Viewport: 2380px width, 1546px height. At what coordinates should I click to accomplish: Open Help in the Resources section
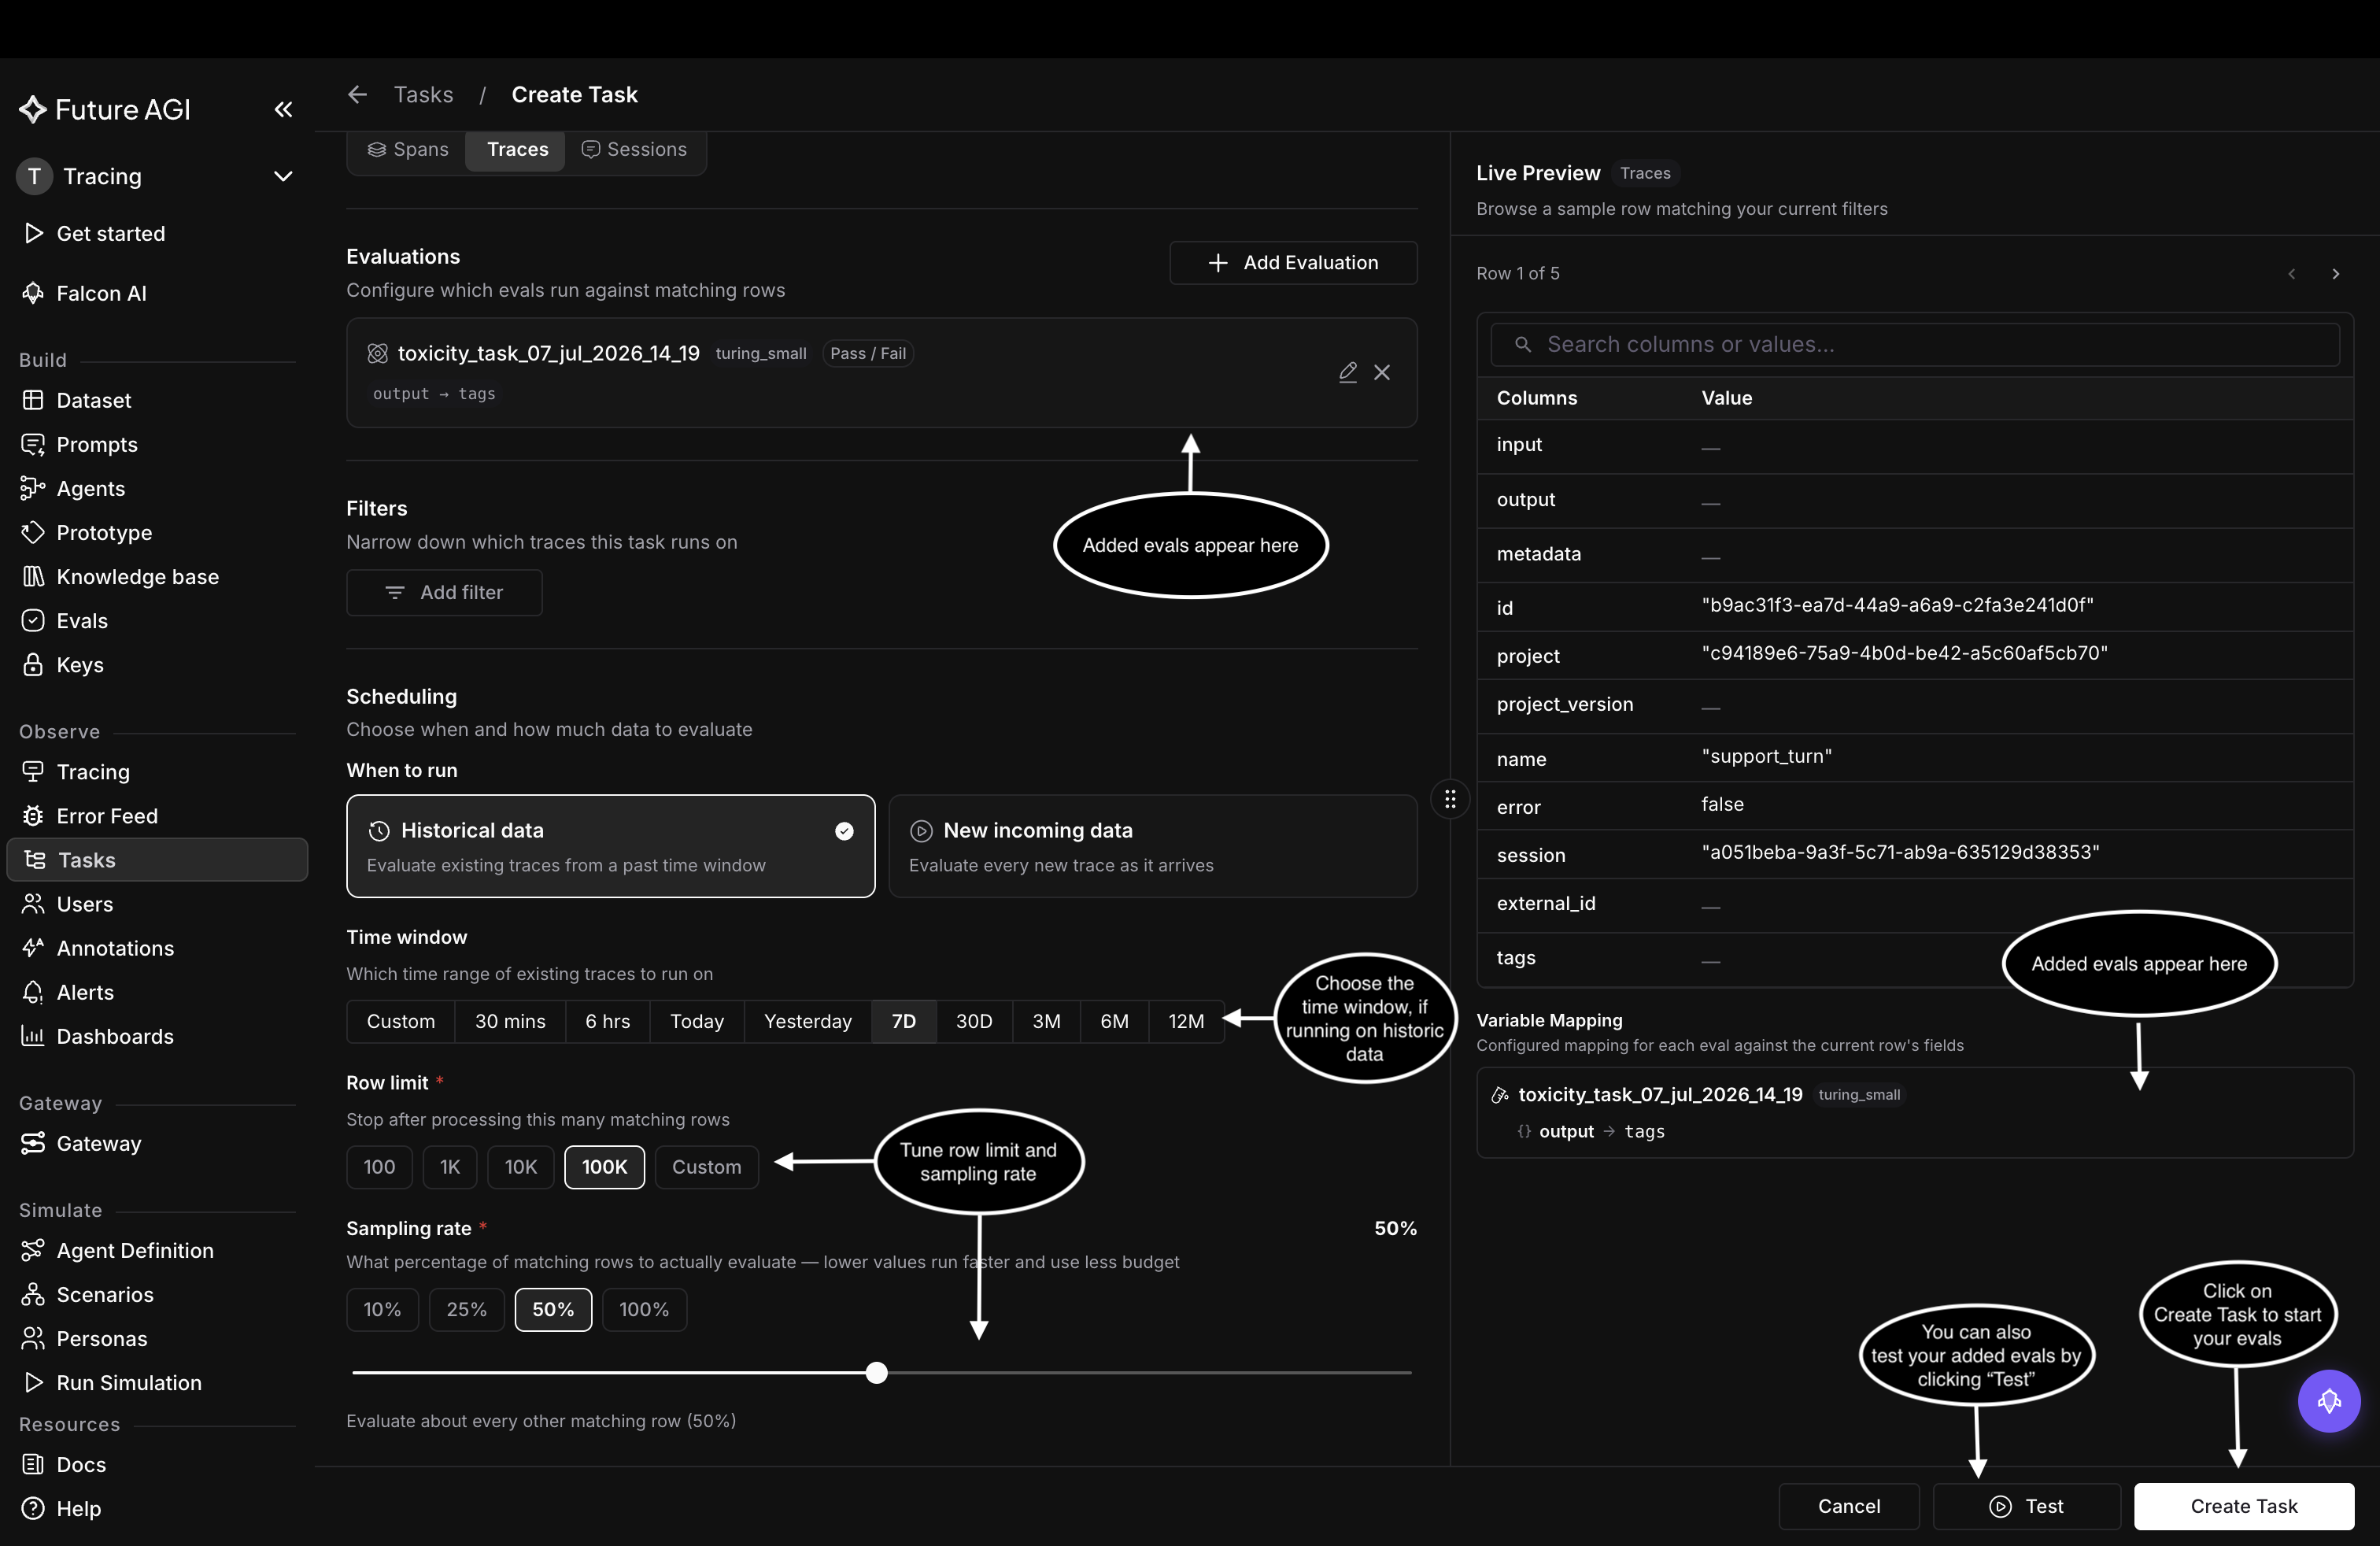point(157,1508)
